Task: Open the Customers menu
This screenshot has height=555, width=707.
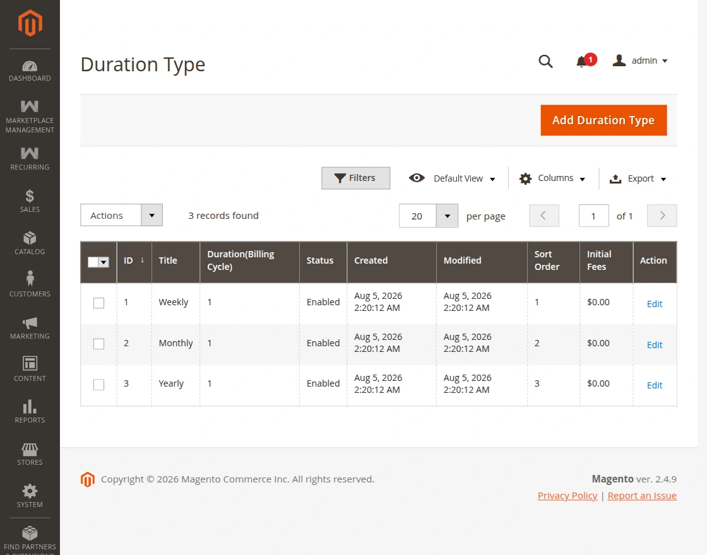Action: pyautogui.click(x=30, y=285)
